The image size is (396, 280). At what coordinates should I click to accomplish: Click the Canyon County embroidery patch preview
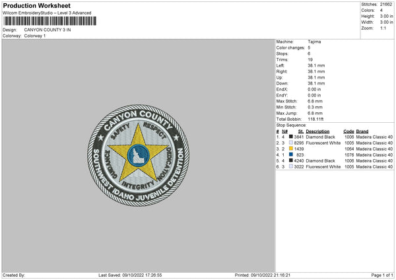[139, 155]
